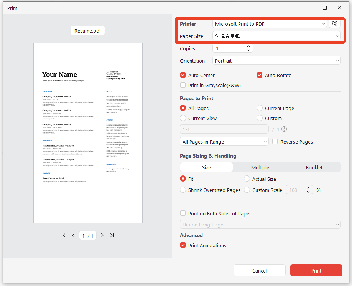The width and height of the screenshot is (352, 286).
Task: Go to first page of preview
Action: [x=63, y=235]
